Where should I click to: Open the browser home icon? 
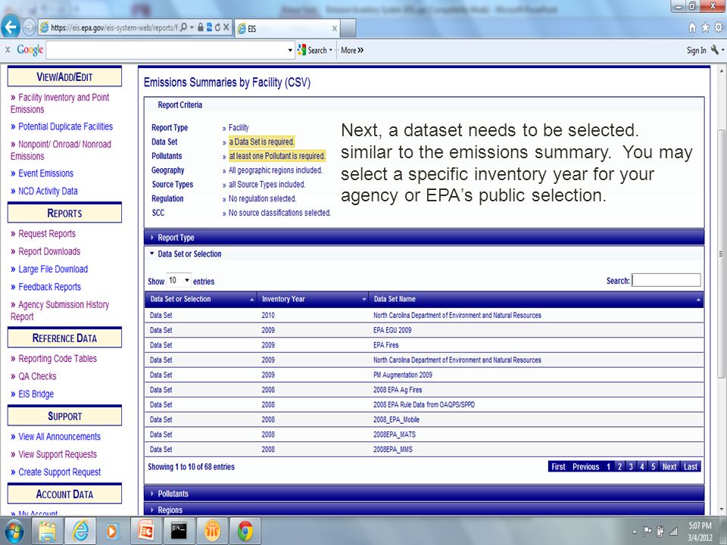[692, 28]
